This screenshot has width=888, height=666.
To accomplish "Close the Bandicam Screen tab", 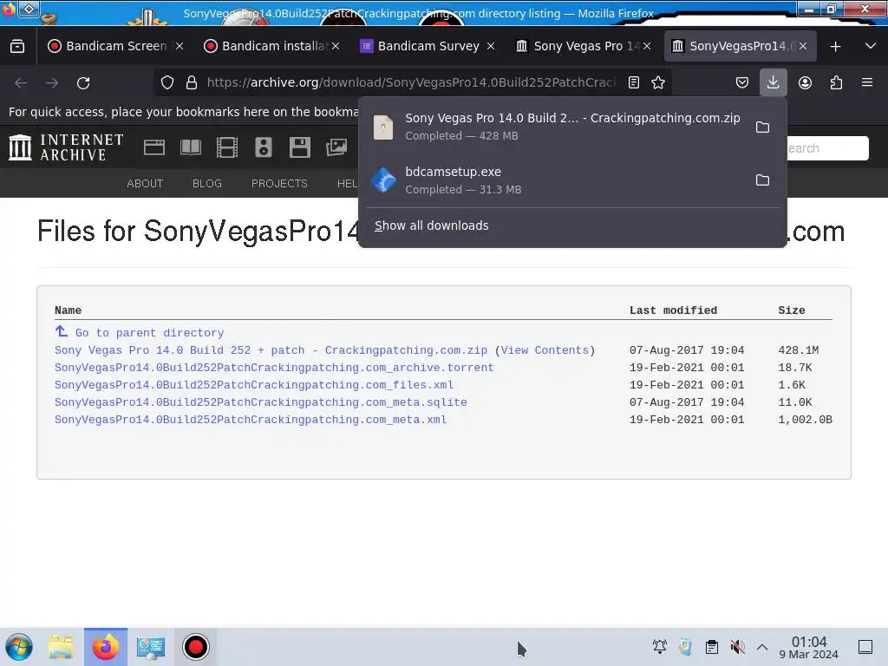I will [180, 46].
